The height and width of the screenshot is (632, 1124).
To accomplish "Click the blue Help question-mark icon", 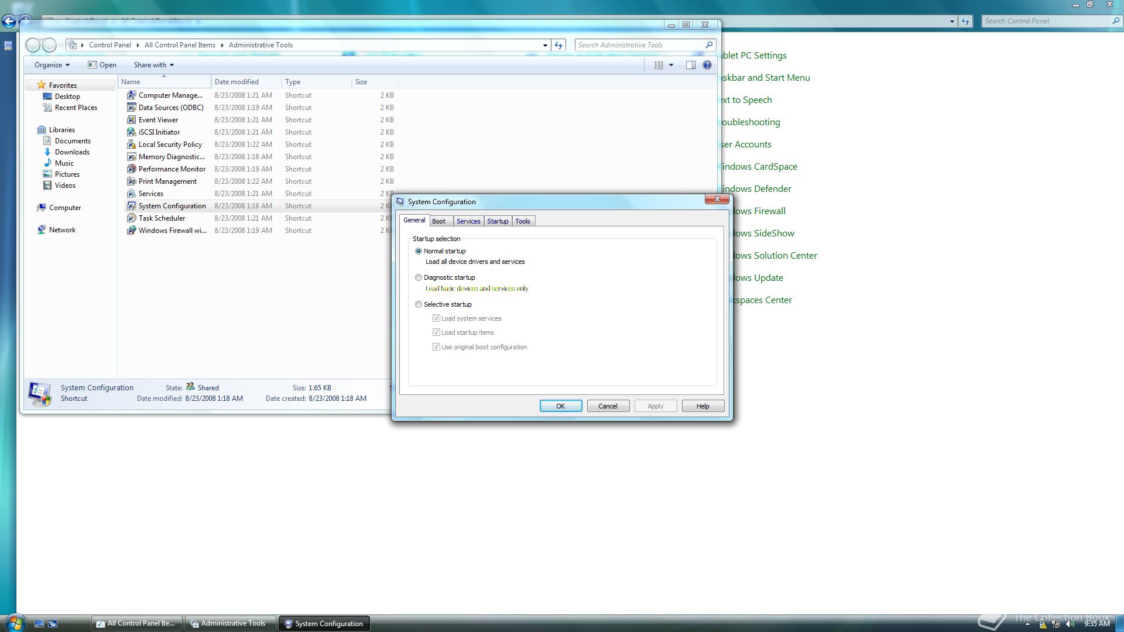I will point(707,65).
